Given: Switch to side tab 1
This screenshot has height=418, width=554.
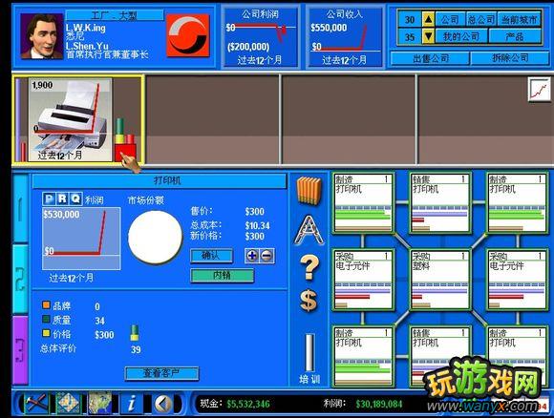Looking at the screenshot, I should pyautogui.click(x=20, y=209).
